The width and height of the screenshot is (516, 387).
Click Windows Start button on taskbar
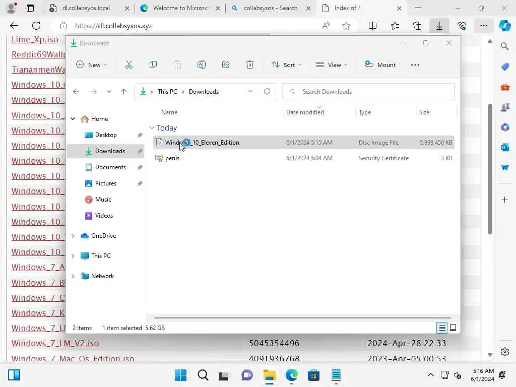pos(180,375)
